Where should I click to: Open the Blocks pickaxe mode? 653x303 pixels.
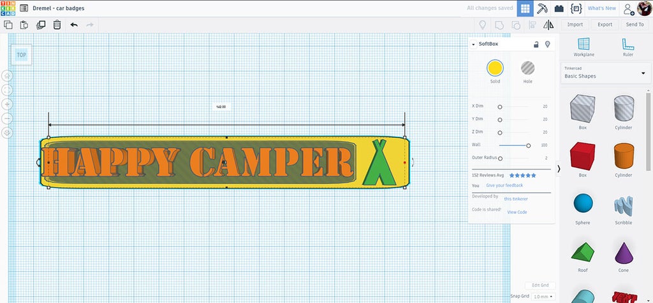point(542,8)
